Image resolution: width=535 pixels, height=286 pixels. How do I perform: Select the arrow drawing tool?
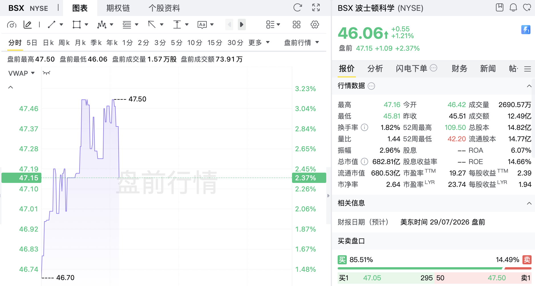[x=152, y=24]
